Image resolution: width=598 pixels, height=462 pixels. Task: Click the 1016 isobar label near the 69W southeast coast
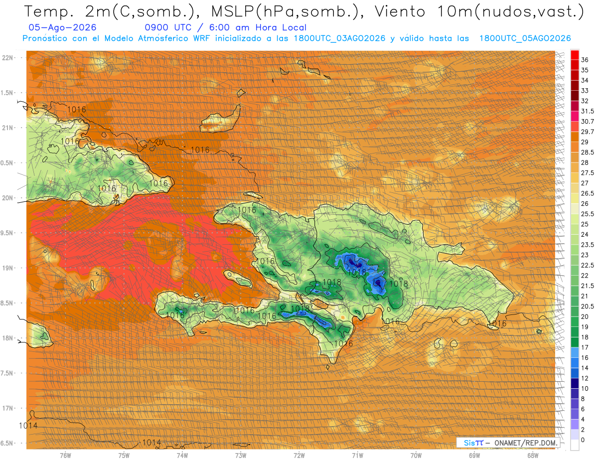(x=497, y=324)
